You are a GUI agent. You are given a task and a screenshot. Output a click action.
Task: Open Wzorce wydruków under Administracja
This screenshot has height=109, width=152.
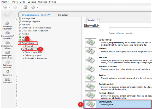tap(33, 52)
